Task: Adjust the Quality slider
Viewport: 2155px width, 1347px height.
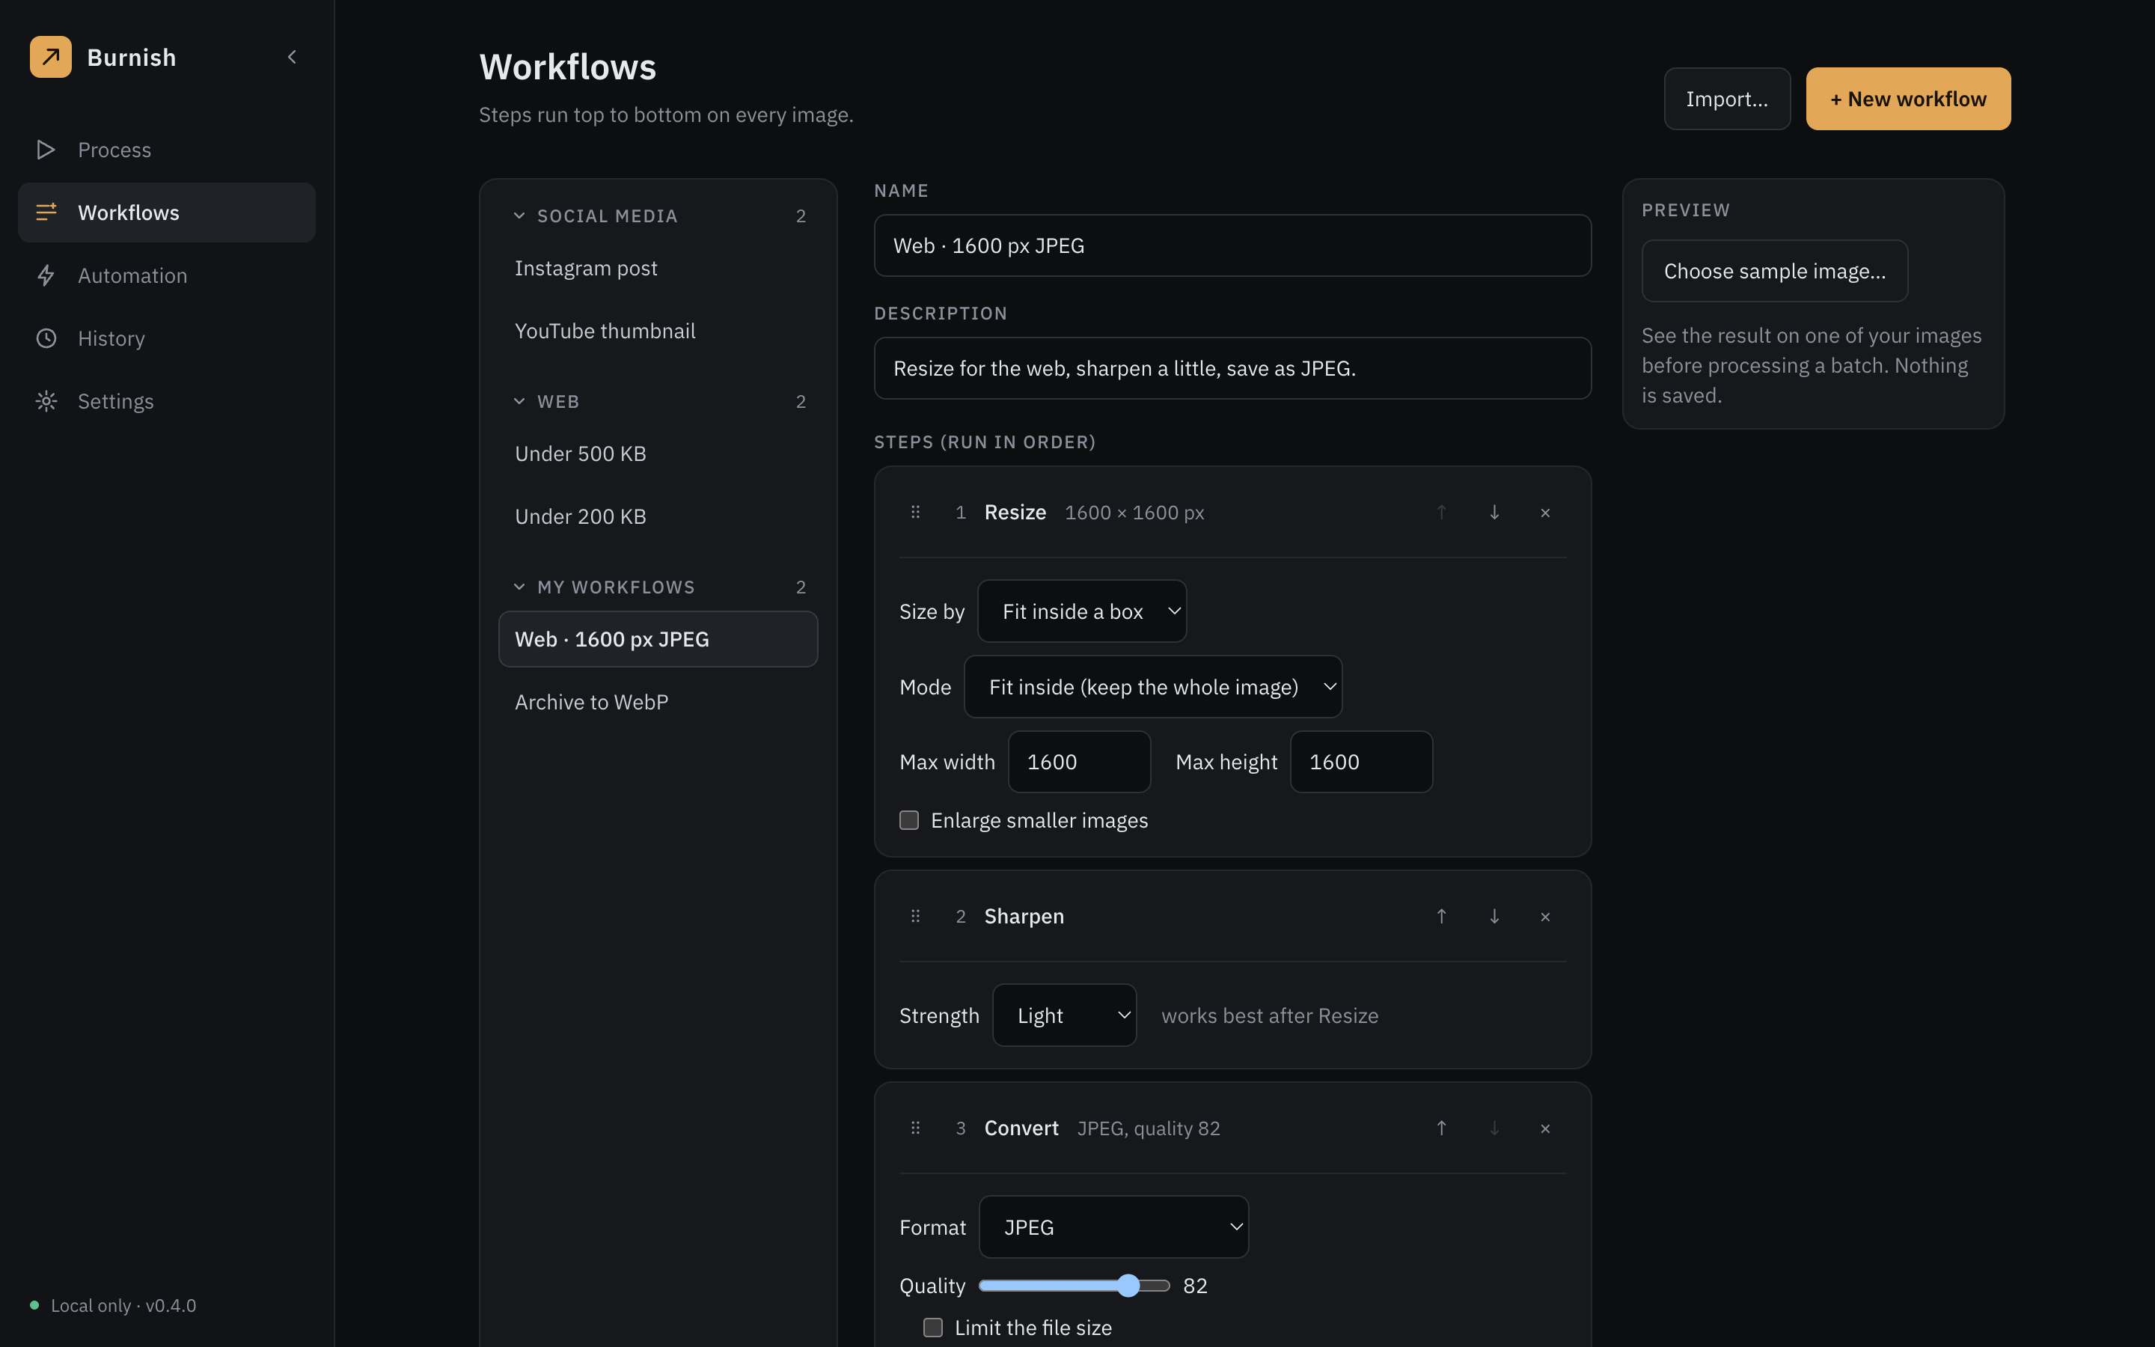Action: (1074, 1285)
